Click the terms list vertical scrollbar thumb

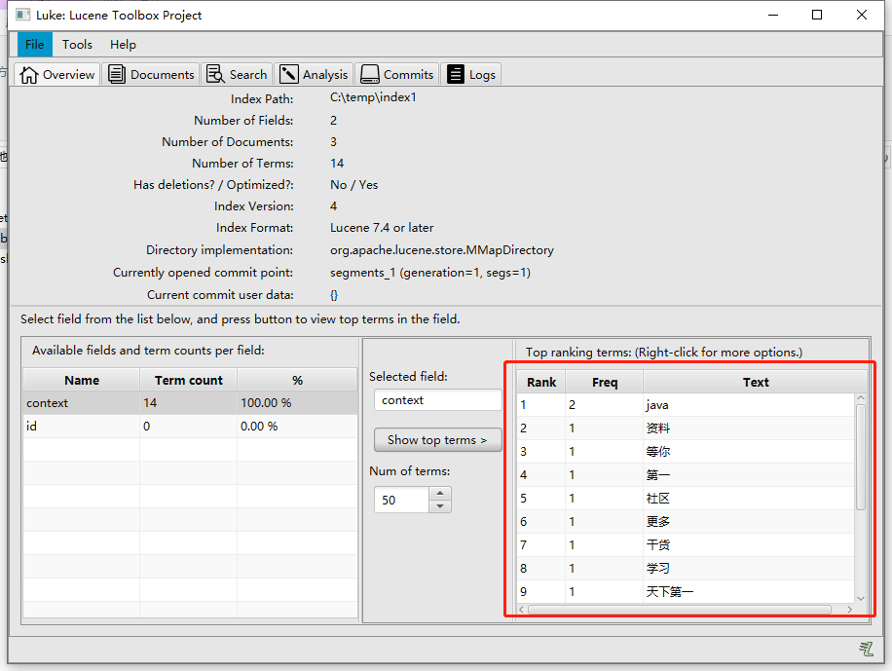click(861, 457)
